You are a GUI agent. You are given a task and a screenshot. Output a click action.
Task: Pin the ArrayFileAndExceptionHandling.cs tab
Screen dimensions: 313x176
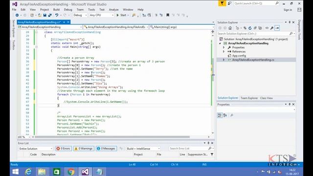coord(64,22)
